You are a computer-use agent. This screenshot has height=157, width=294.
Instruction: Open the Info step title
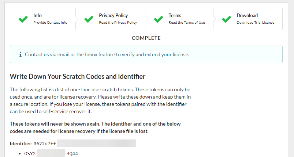[x=37, y=15]
